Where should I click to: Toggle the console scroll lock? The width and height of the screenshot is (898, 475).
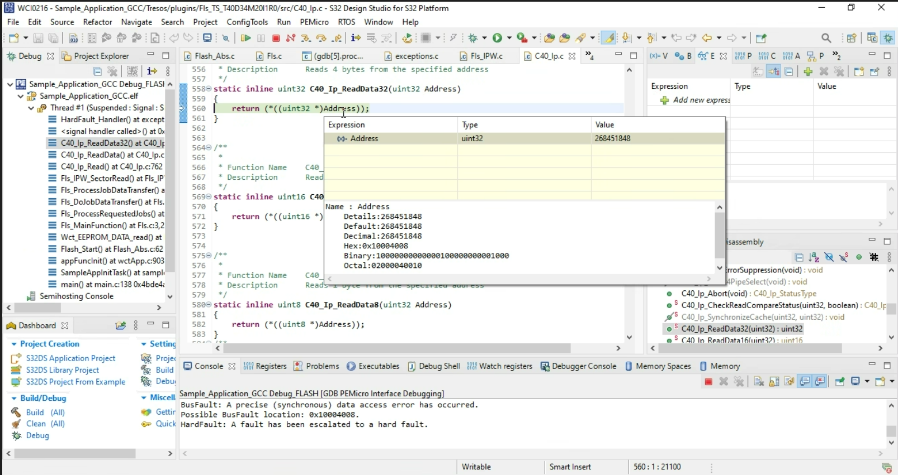tap(774, 382)
